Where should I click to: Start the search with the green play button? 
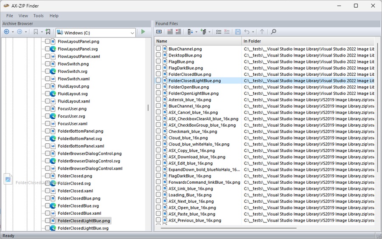[143, 31]
